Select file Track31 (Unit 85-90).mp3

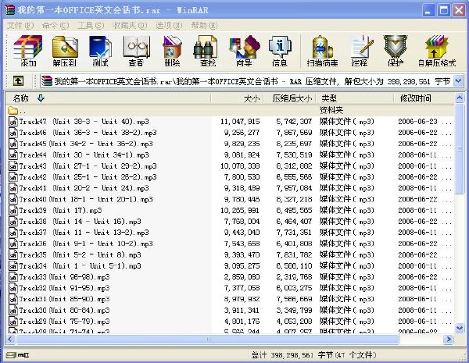tap(59, 299)
